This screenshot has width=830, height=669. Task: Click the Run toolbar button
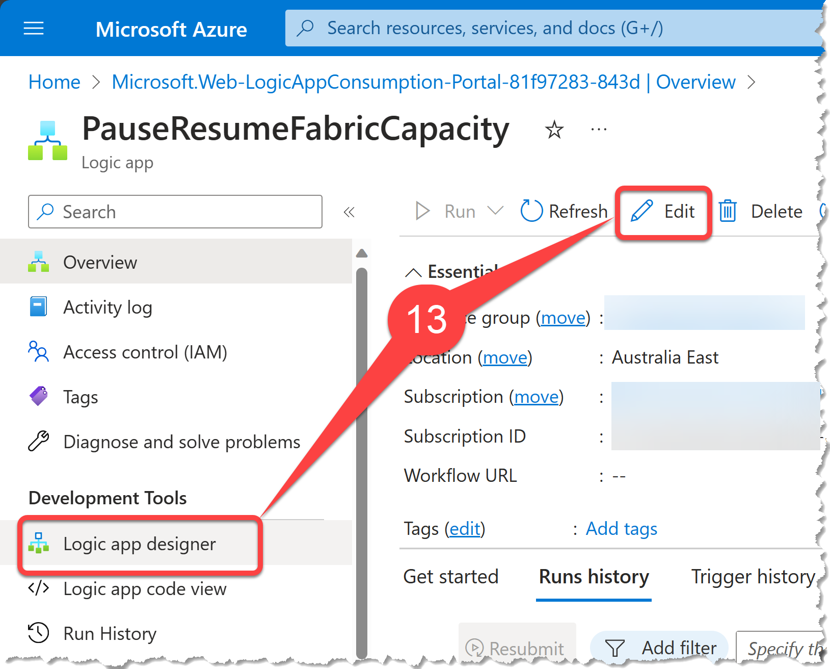tap(445, 211)
